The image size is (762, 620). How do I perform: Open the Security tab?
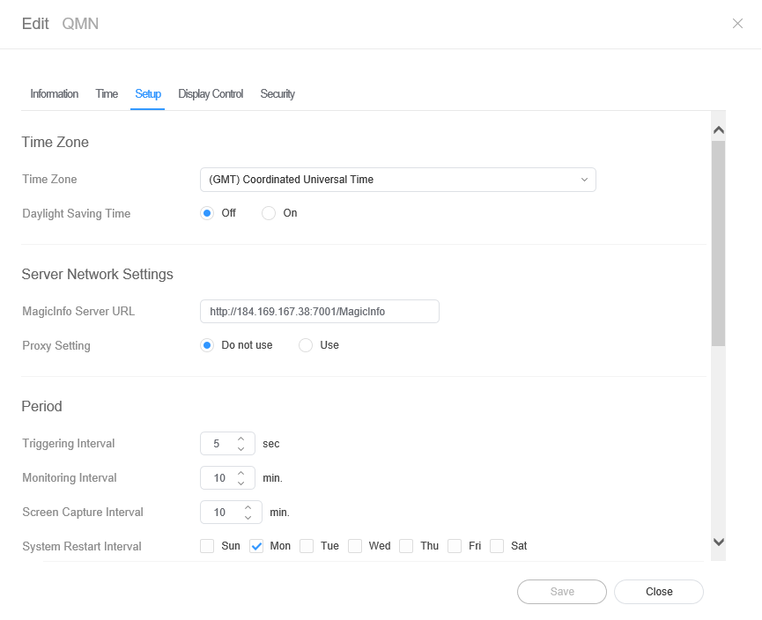pyautogui.click(x=277, y=94)
